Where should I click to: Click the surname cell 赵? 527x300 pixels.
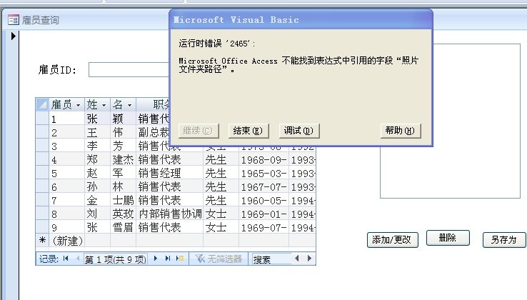pyautogui.click(x=97, y=173)
